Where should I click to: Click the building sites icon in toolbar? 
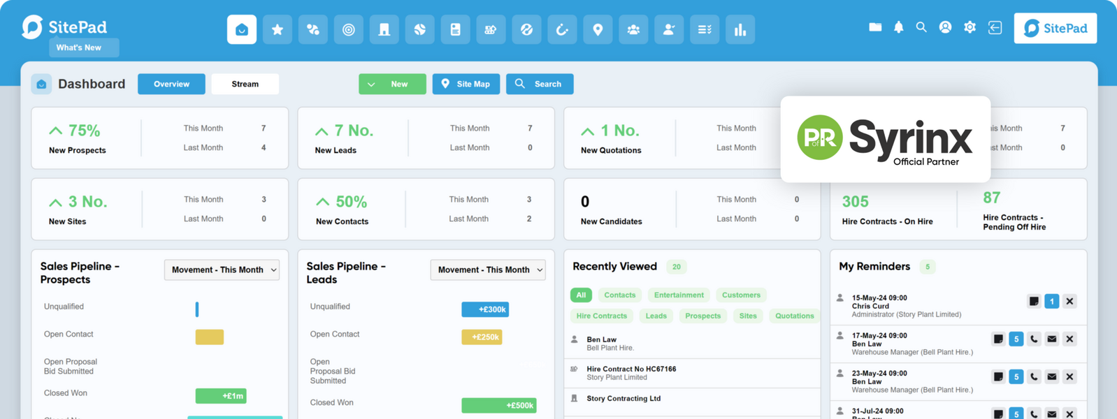(x=384, y=29)
